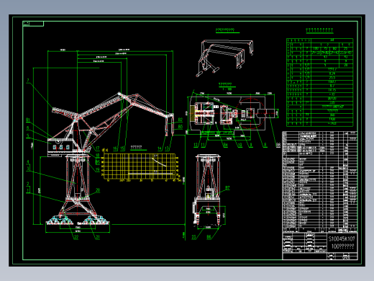Click callout label 19 near the tower top

coord(98,169)
